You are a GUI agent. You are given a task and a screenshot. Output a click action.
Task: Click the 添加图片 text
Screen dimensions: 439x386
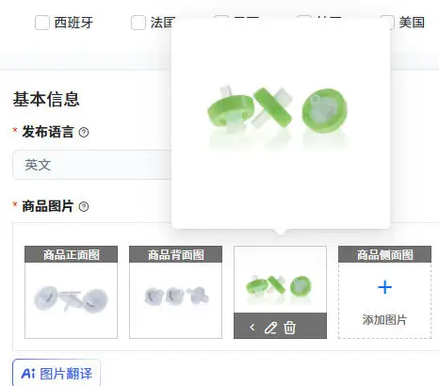(384, 320)
